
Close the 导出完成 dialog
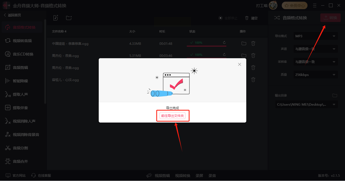(240, 64)
